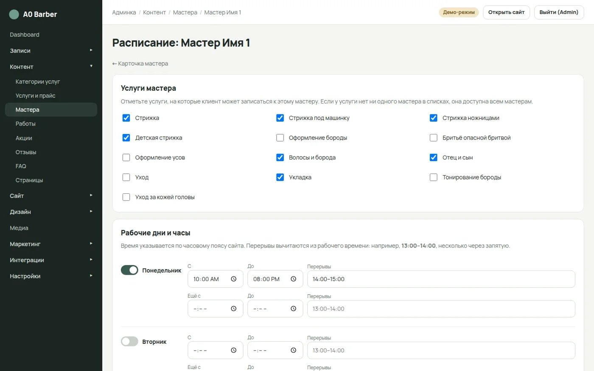Uncheck the Стрижка service checkbox
Image resolution: width=594 pixels, height=371 pixels.
[126, 118]
